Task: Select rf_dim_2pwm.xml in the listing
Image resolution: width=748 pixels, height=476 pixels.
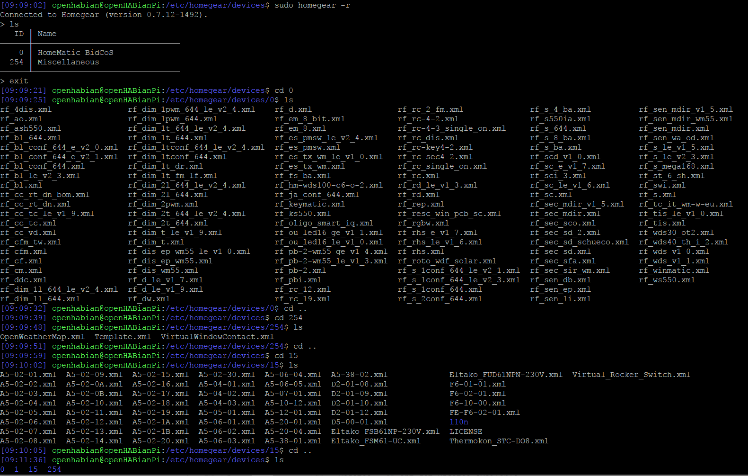Action: point(163,204)
